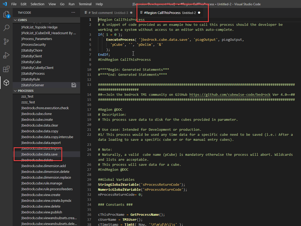Click '#Region @DOC' text on line 17
The height and width of the screenshot is (226, 301).
coord(110,109)
